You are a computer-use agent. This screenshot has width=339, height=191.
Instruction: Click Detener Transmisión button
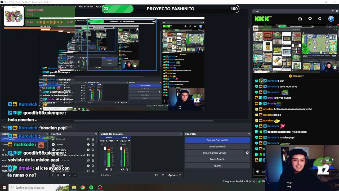pos(217,140)
